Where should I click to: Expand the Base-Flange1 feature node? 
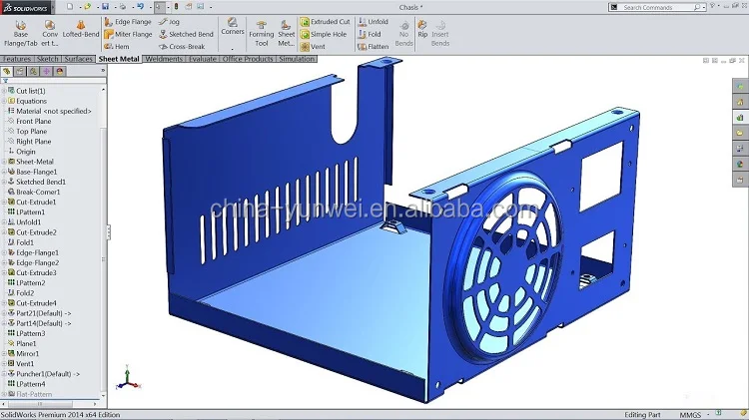[4, 172]
